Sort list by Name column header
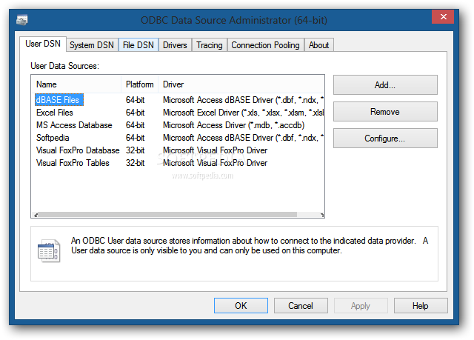 [76, 84]
